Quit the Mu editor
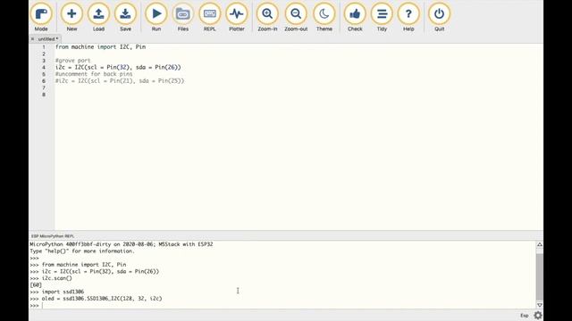This screenshot has width=572, height=321. click(439, 17)
